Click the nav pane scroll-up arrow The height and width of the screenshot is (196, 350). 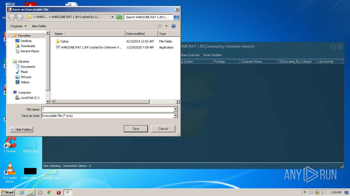tap(48, 33)
